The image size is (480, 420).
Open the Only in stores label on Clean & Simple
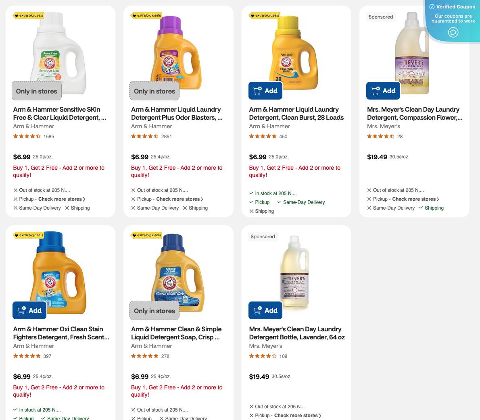pyautogui.click(x=154, y=310)
